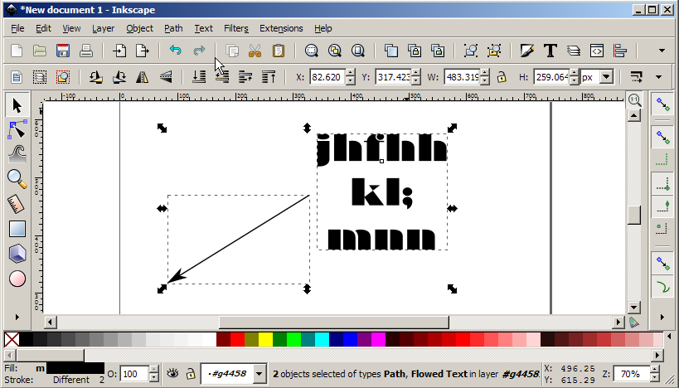This screenshot has height=388, width=679.
Task: Expand more tools in toolbox
Action: click(17, 317)
